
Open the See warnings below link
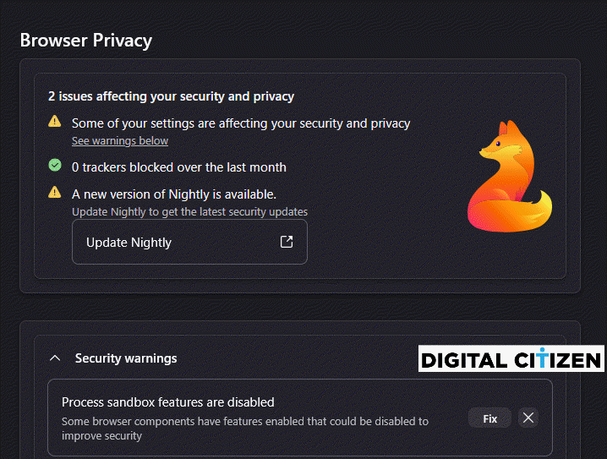120,141
